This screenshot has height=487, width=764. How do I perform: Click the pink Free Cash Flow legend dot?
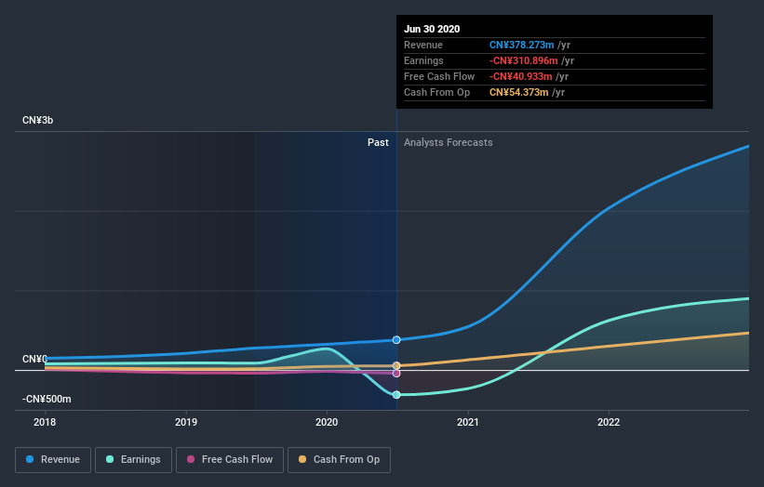tap(191, 459)
